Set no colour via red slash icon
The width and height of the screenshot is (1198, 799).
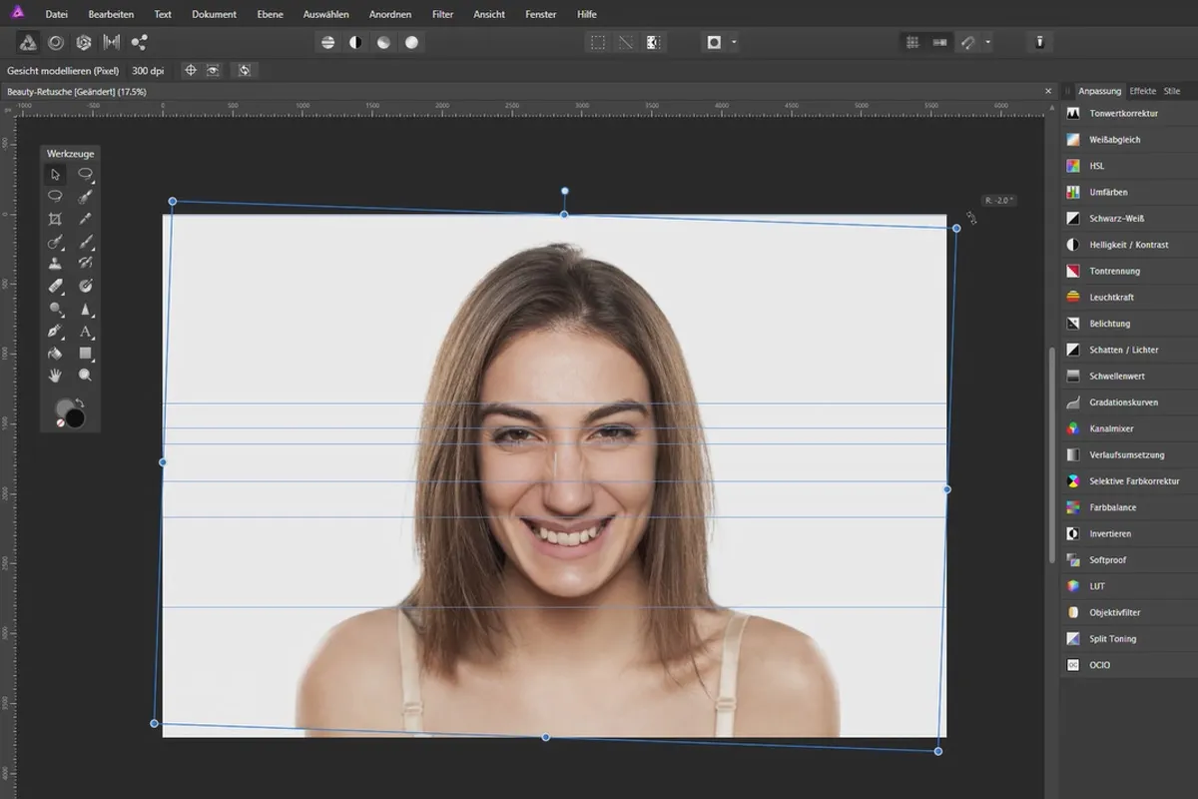[x=60, y=423]
